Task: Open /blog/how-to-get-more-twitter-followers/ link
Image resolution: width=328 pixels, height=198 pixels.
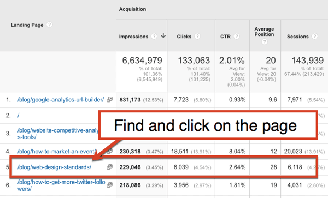Action: 61,185
